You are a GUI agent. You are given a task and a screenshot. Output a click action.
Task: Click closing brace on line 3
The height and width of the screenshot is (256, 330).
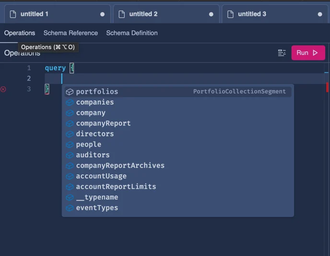(x=47, y=89)
